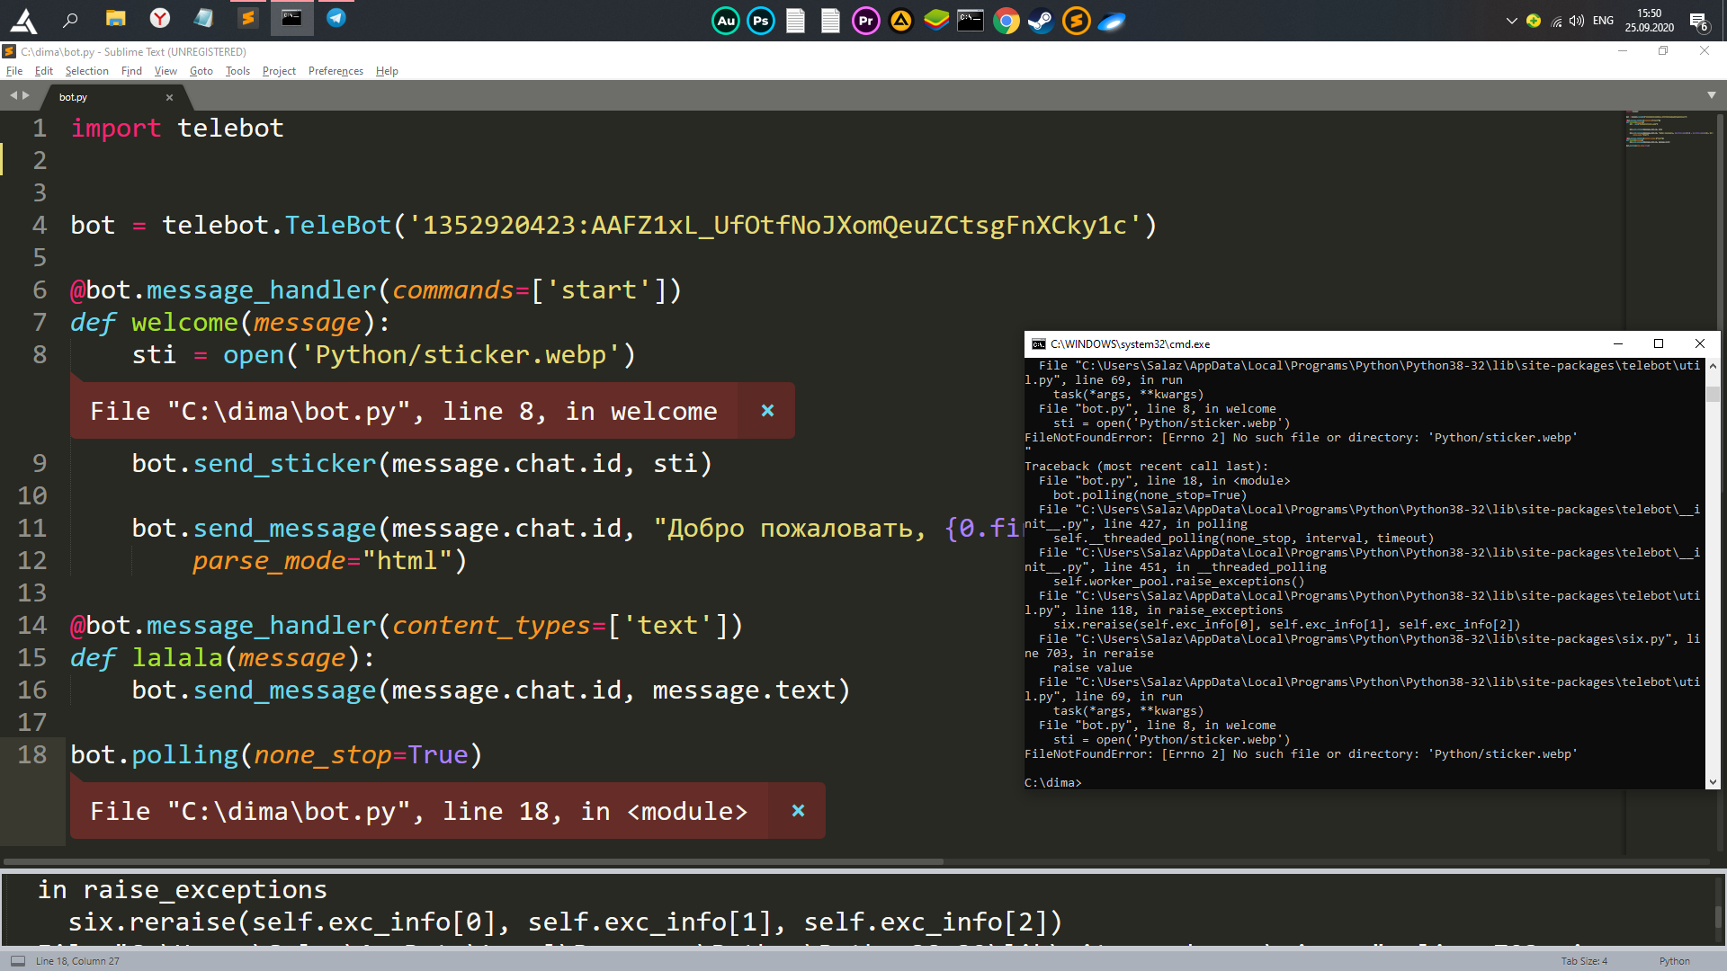
Task: Dismiss the line 18 error phantom
Action: coord(798,811)
